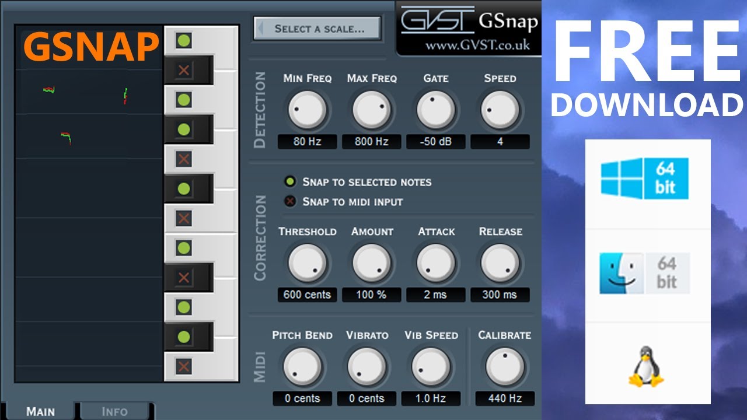Viewport: 747px width, 420px height.
Task: Switch to the Info tab
Action: click(x=114, y=411)
